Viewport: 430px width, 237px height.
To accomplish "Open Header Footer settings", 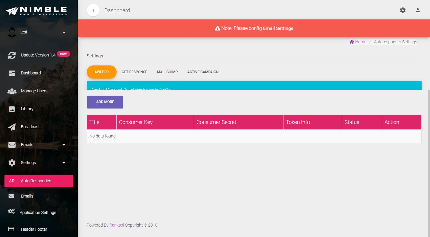I will point(34,229).
